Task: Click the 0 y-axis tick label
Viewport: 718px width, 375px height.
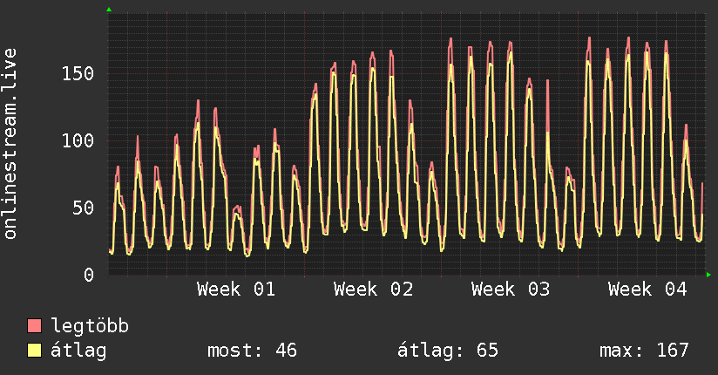Action: pos(89,275)
